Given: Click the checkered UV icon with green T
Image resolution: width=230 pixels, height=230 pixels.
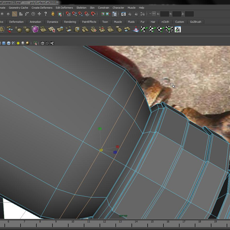Looking at the screenshot, I should [x=169, y=29].
